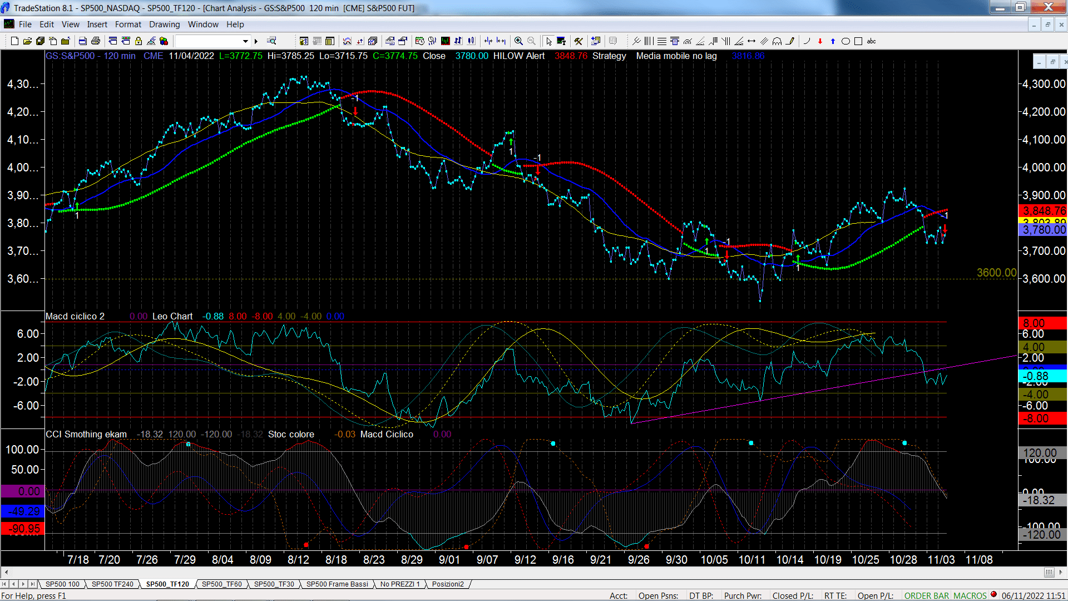Image resolution: width=1068 pixels, height=601 pixels.
Task: Click the HILOW Alert indicator label
Action: coord(519,56)
